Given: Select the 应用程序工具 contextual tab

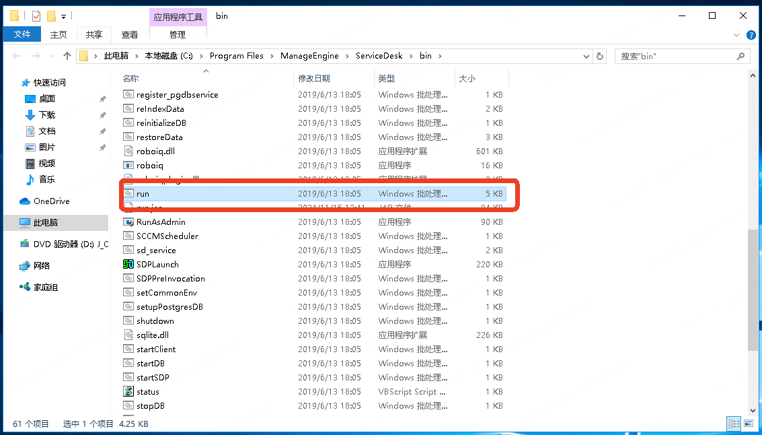Looking at the screenshot, I should point(178,17).
